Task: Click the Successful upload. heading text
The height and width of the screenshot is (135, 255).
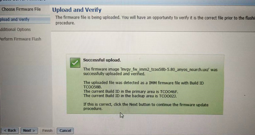Action: point(102,60)
